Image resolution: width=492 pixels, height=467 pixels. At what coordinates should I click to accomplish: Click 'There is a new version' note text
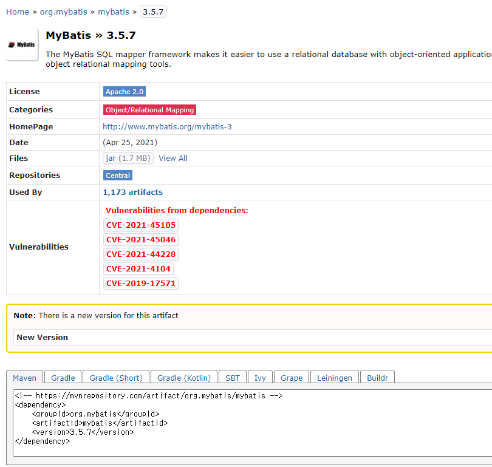(x=108, y=316)
